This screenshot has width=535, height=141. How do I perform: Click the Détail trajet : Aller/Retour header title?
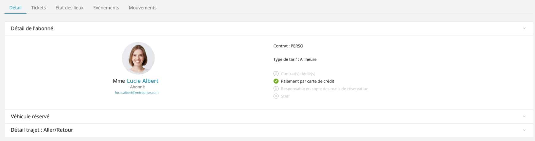tap(42, 130)
